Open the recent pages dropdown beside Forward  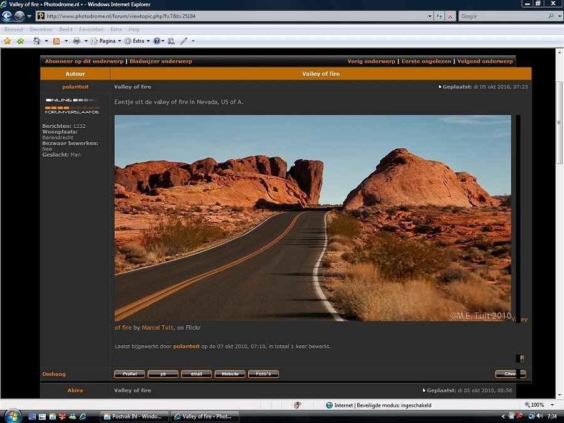29,16
